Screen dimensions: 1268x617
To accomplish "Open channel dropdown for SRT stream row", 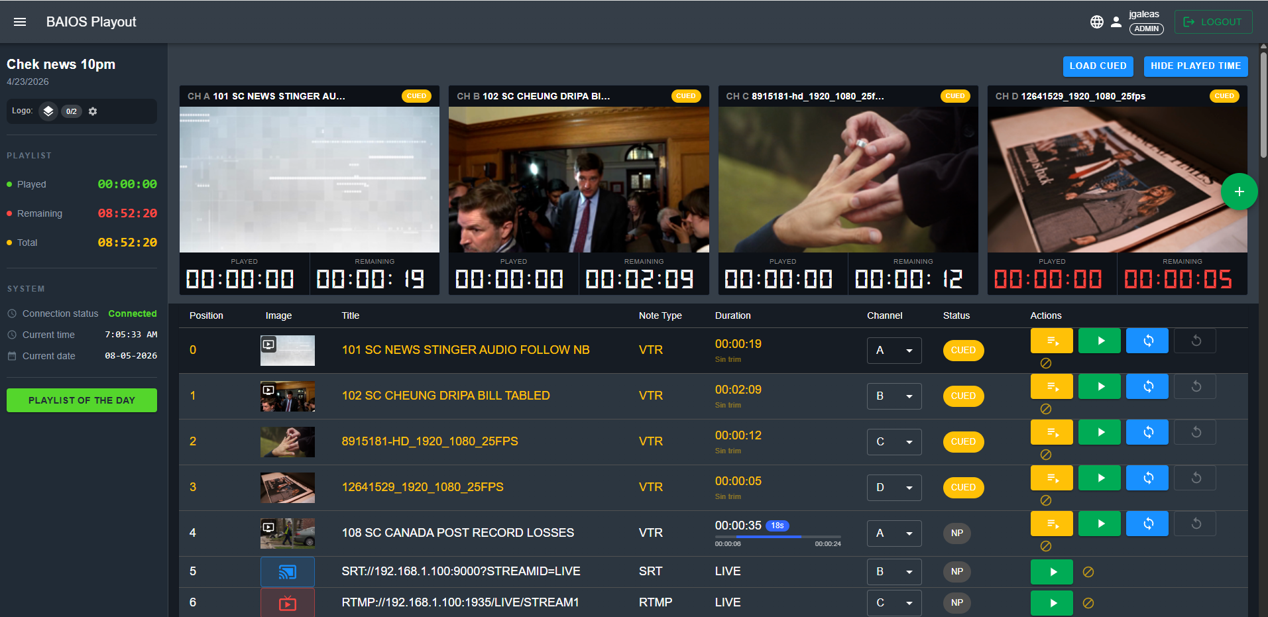I will click(x=894, y=572).
